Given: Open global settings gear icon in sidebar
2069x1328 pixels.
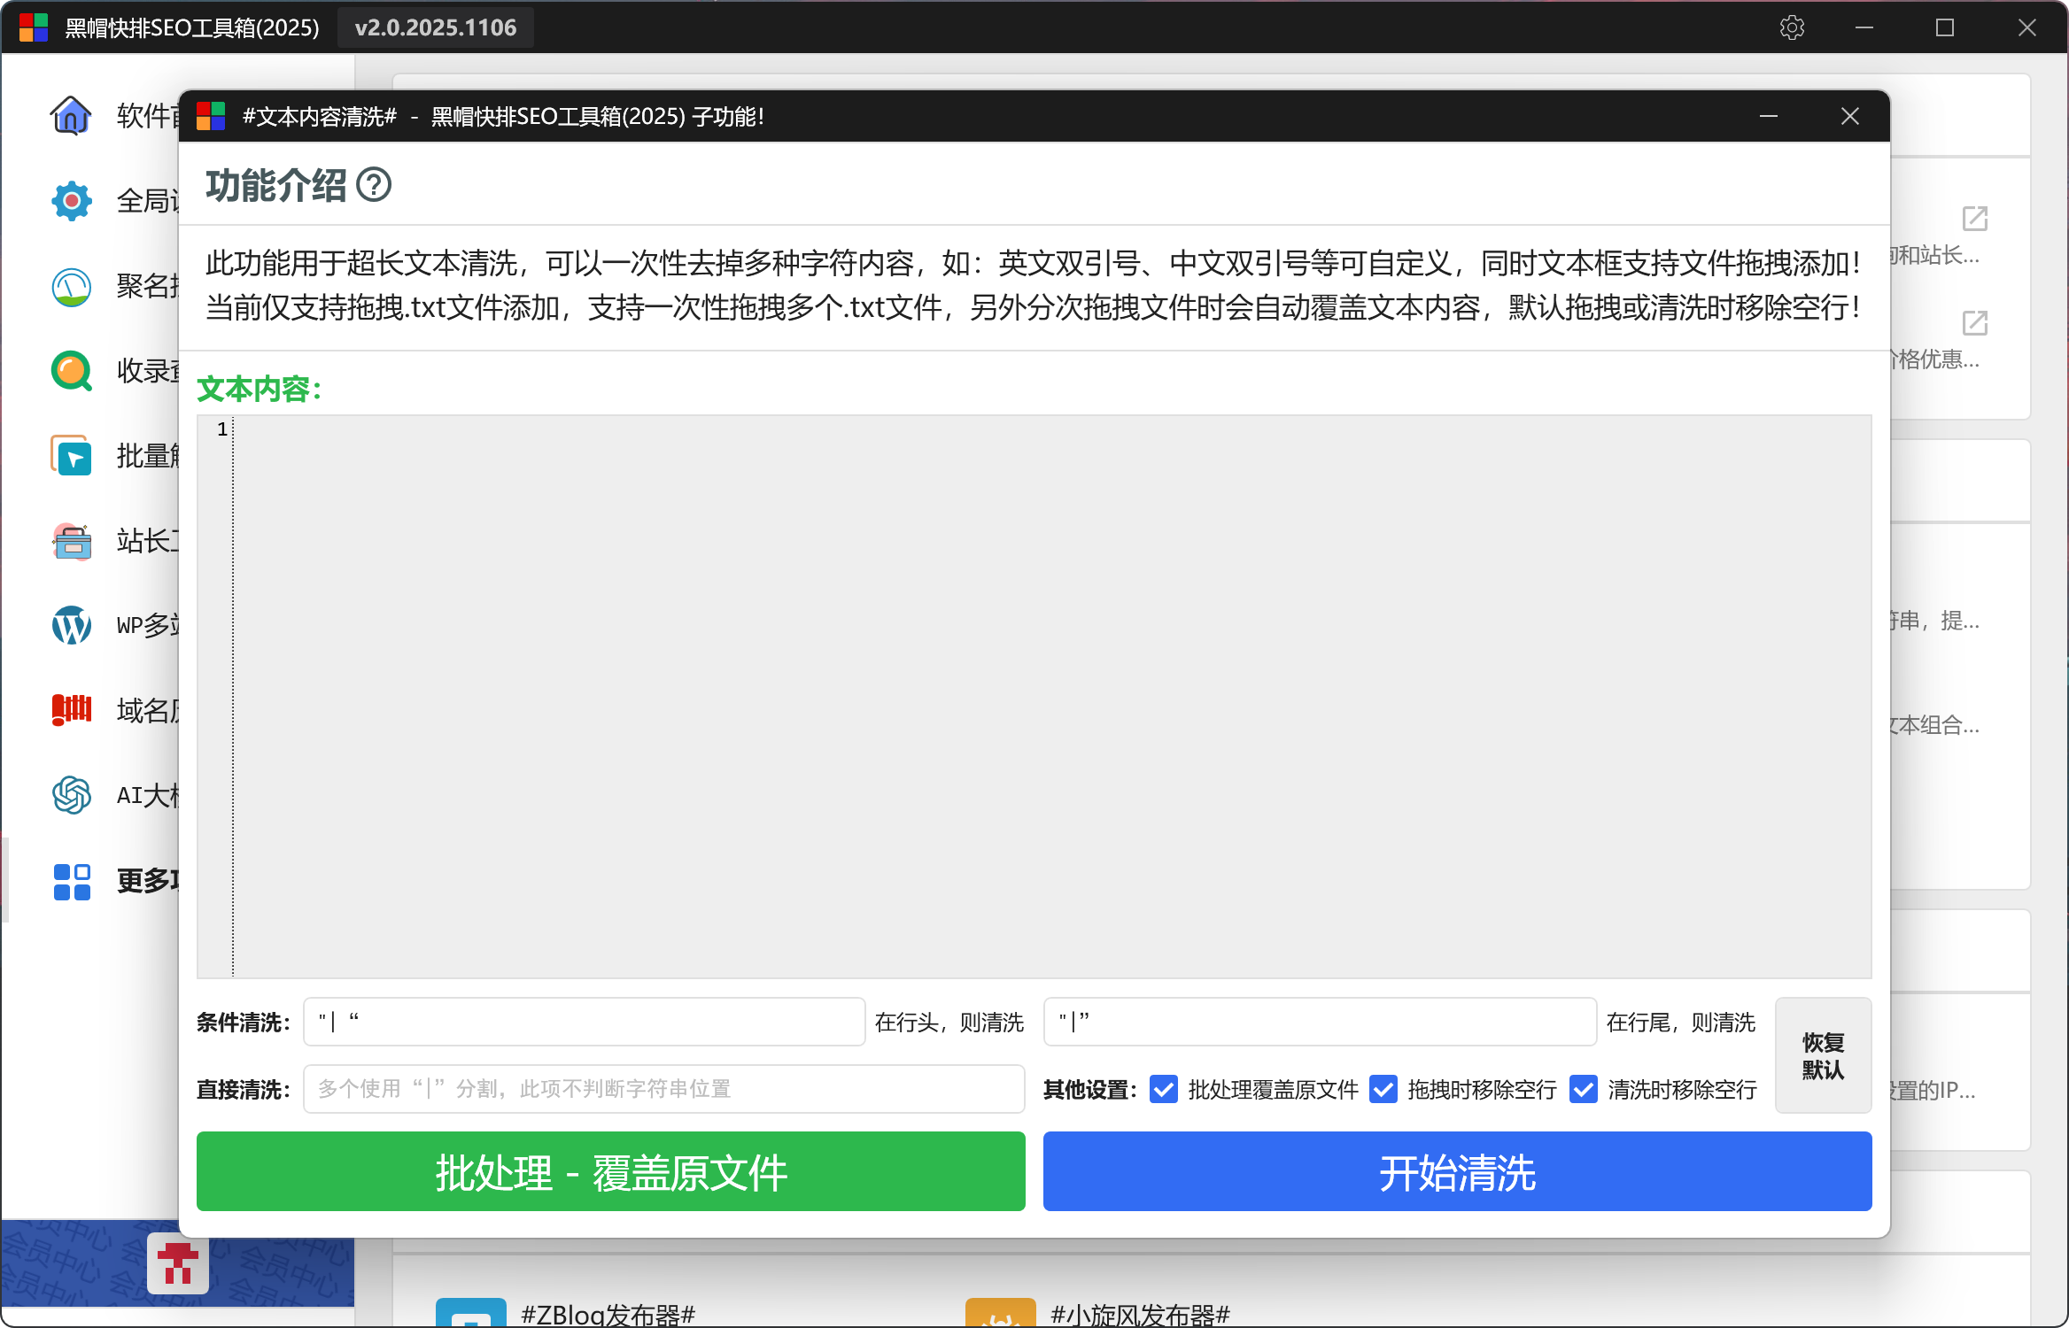Looking at the screenshot, I should [x=71, y=201].
